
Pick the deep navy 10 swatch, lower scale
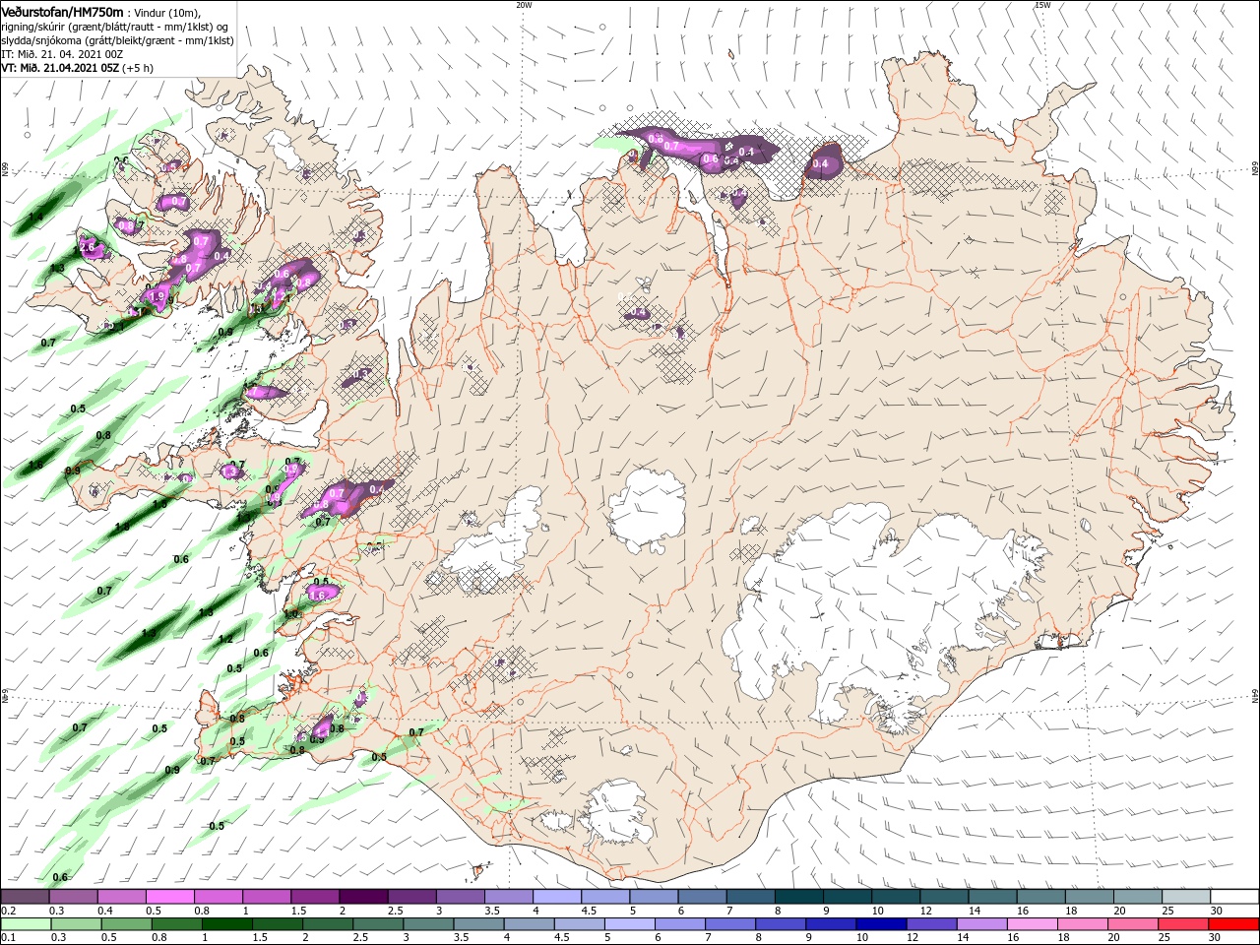coord(881,924)
